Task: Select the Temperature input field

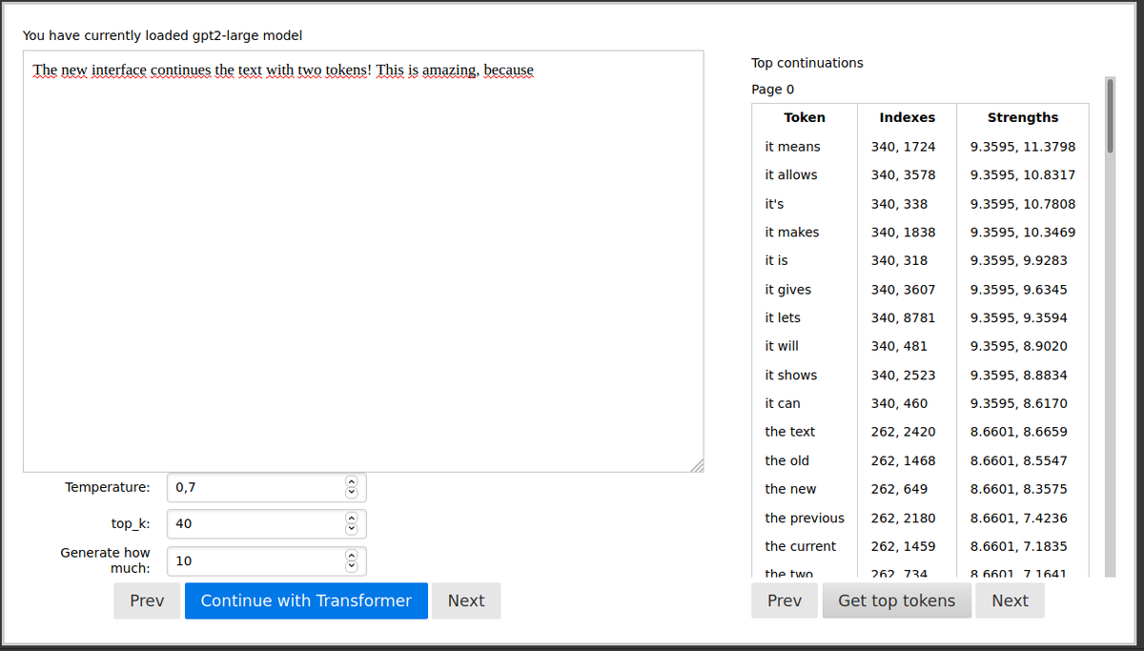Action: pos(267,487)
